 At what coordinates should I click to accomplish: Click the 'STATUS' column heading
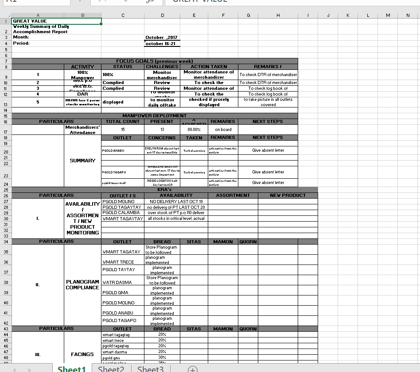click(123, 67)
